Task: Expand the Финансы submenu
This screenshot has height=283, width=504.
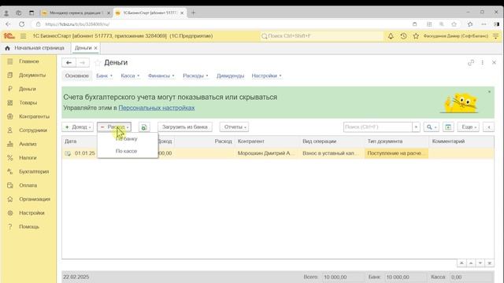Action: point(161,75)
